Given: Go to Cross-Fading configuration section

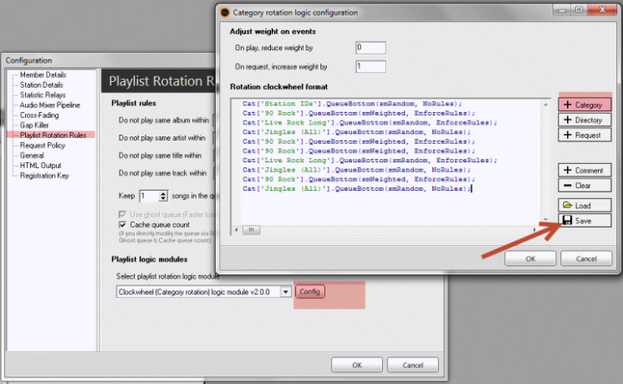Looking at the screenshot, I should [39, 115].
